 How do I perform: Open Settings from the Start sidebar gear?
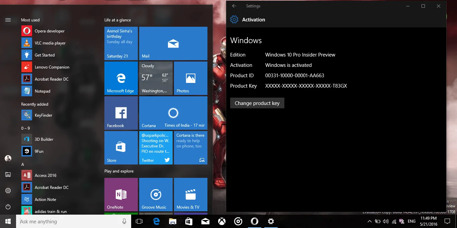click(x=8, y=191)
